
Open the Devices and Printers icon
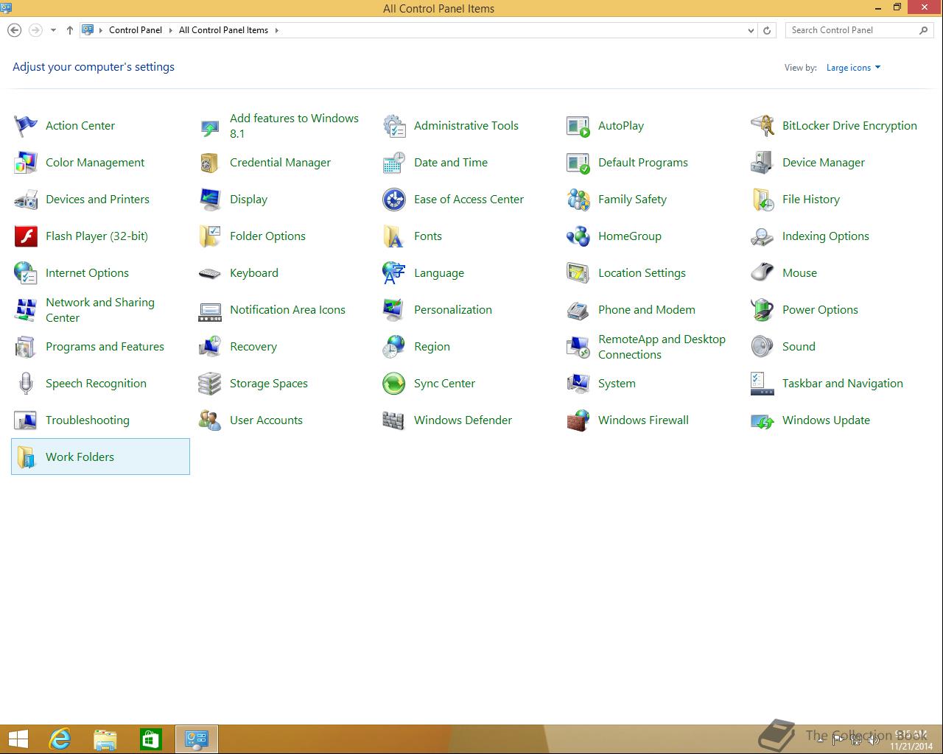tap(26, 200)
